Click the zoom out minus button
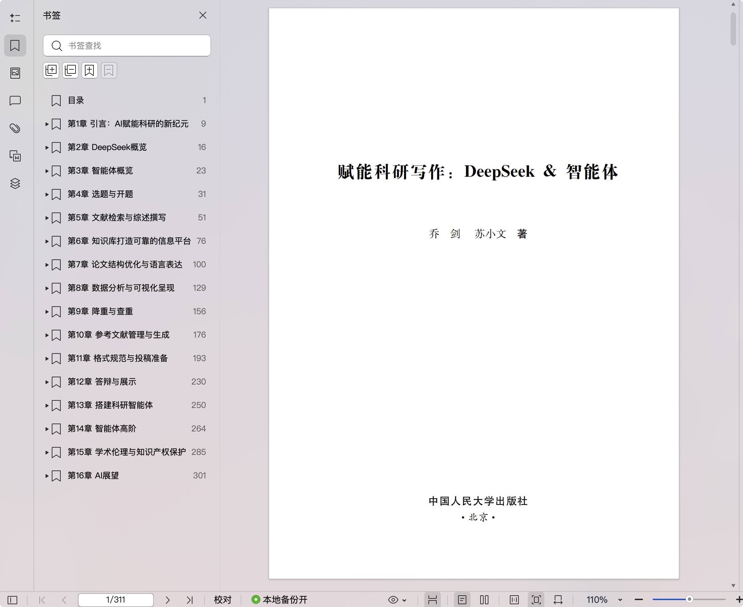743x607 pixels. 639,600
